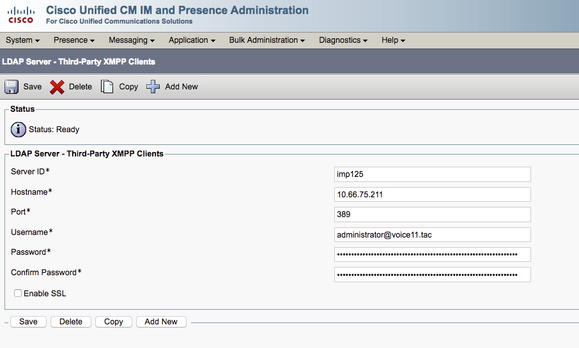The image size is (579, 348).
Task: Open the Help menu
Action: [393, 40]
